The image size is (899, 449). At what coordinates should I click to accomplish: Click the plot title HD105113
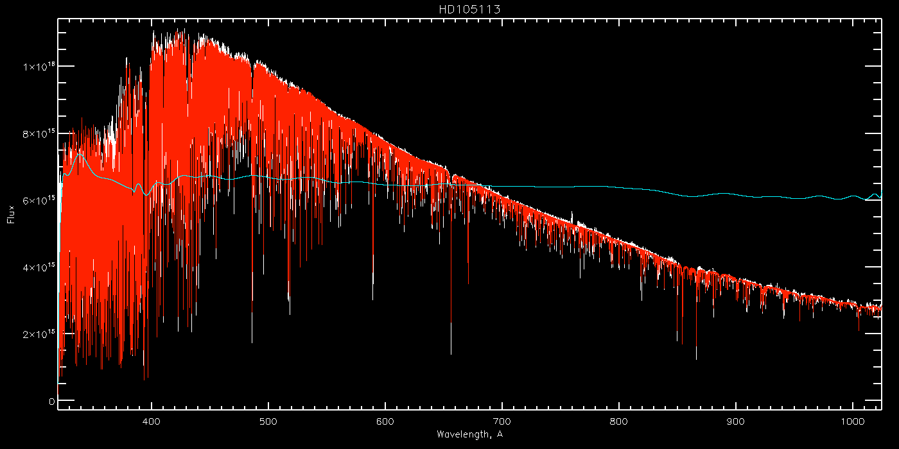point(469,10)
